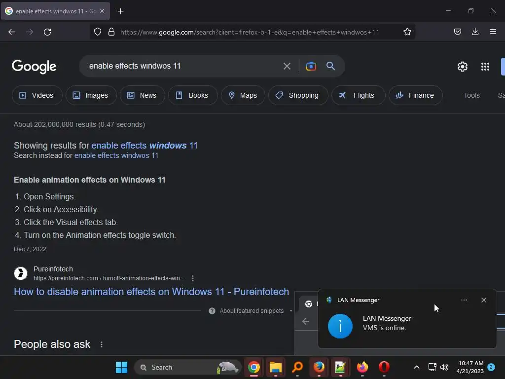
Task: Switch to the Books results tab
Action: 193,95
